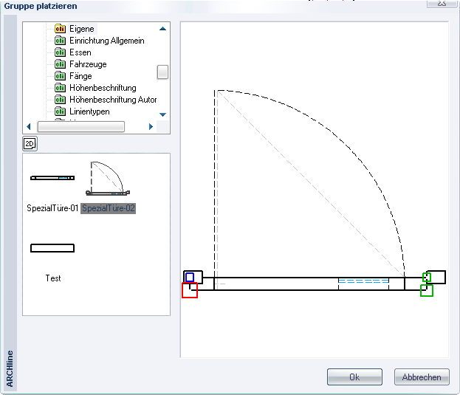The image size is (460, 395).
Task: Open Einrichtung Allgemein category label
Action: pos(107,41)
